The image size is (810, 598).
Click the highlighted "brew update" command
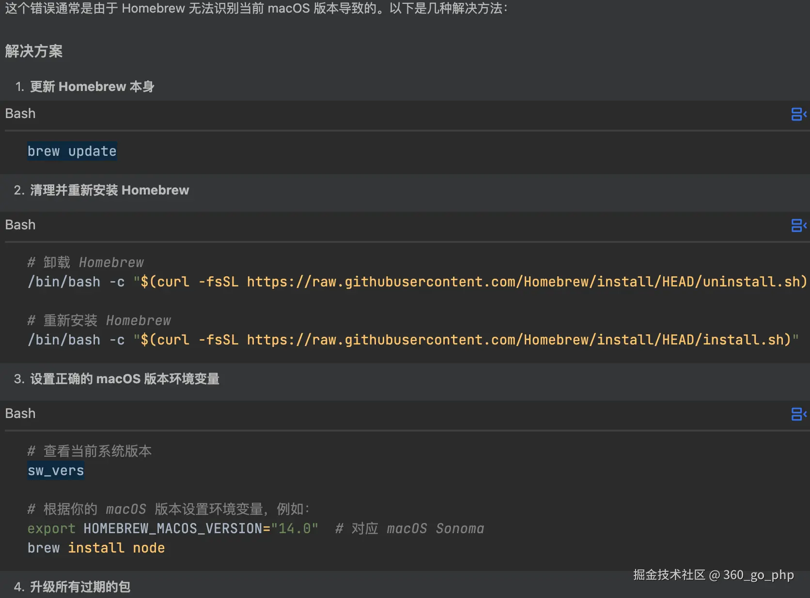click(x=72, y=151)
